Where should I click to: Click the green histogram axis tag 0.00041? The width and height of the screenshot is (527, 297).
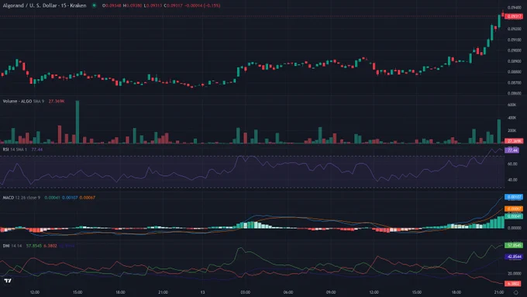coord(514,216)
